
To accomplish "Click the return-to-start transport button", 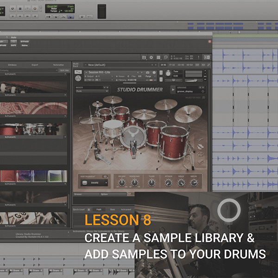I will click(13, 16).
